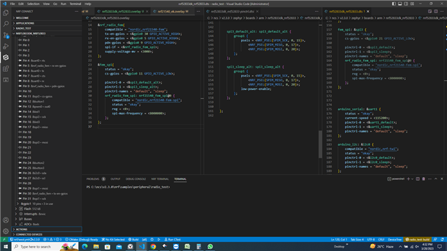The width and height of the screenshot is (447, 251).
Task: Expand the APPLICATIONS section
Action: 47,23
